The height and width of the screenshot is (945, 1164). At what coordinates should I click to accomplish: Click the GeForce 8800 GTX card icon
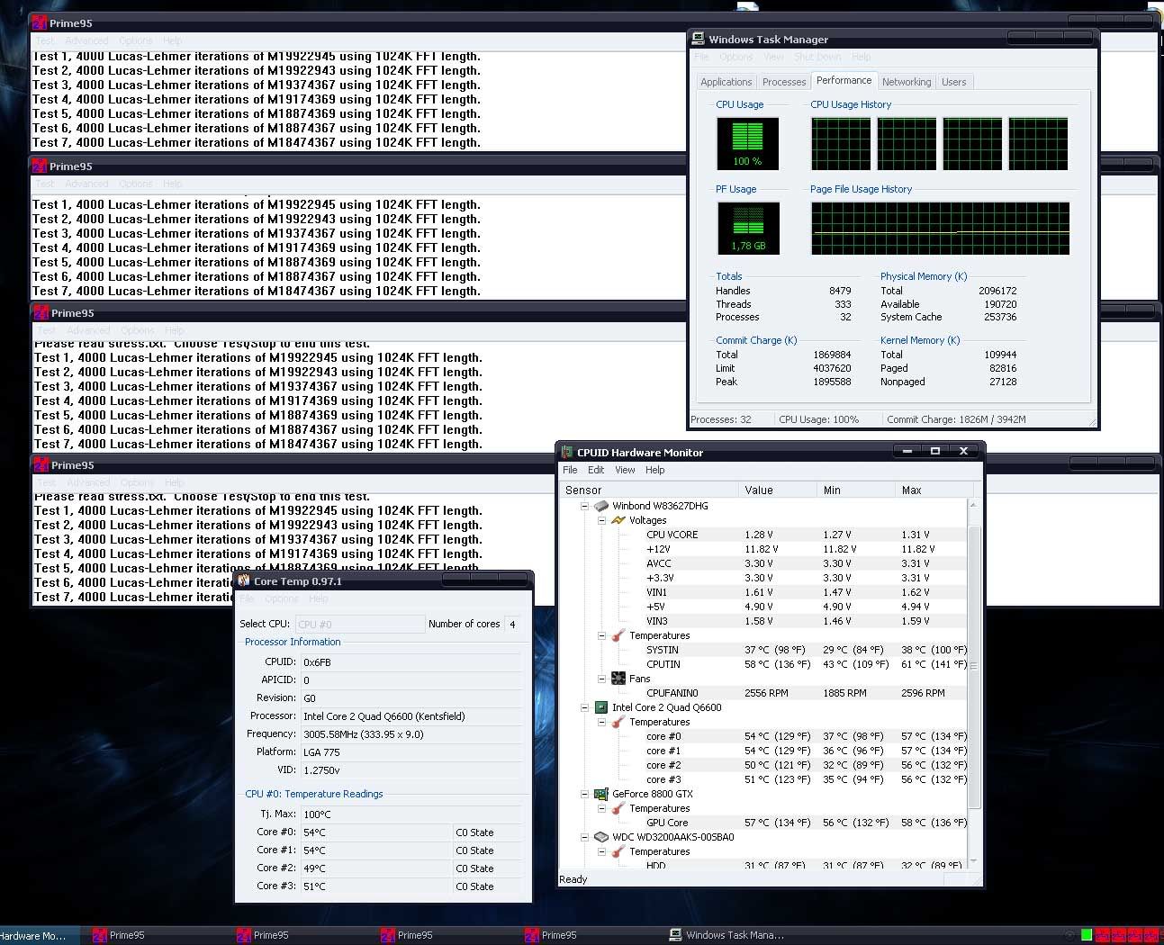[x=601, y=794]
